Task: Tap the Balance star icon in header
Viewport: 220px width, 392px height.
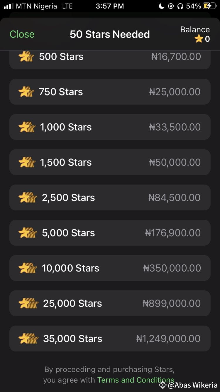Action: [x=199, y=39]
